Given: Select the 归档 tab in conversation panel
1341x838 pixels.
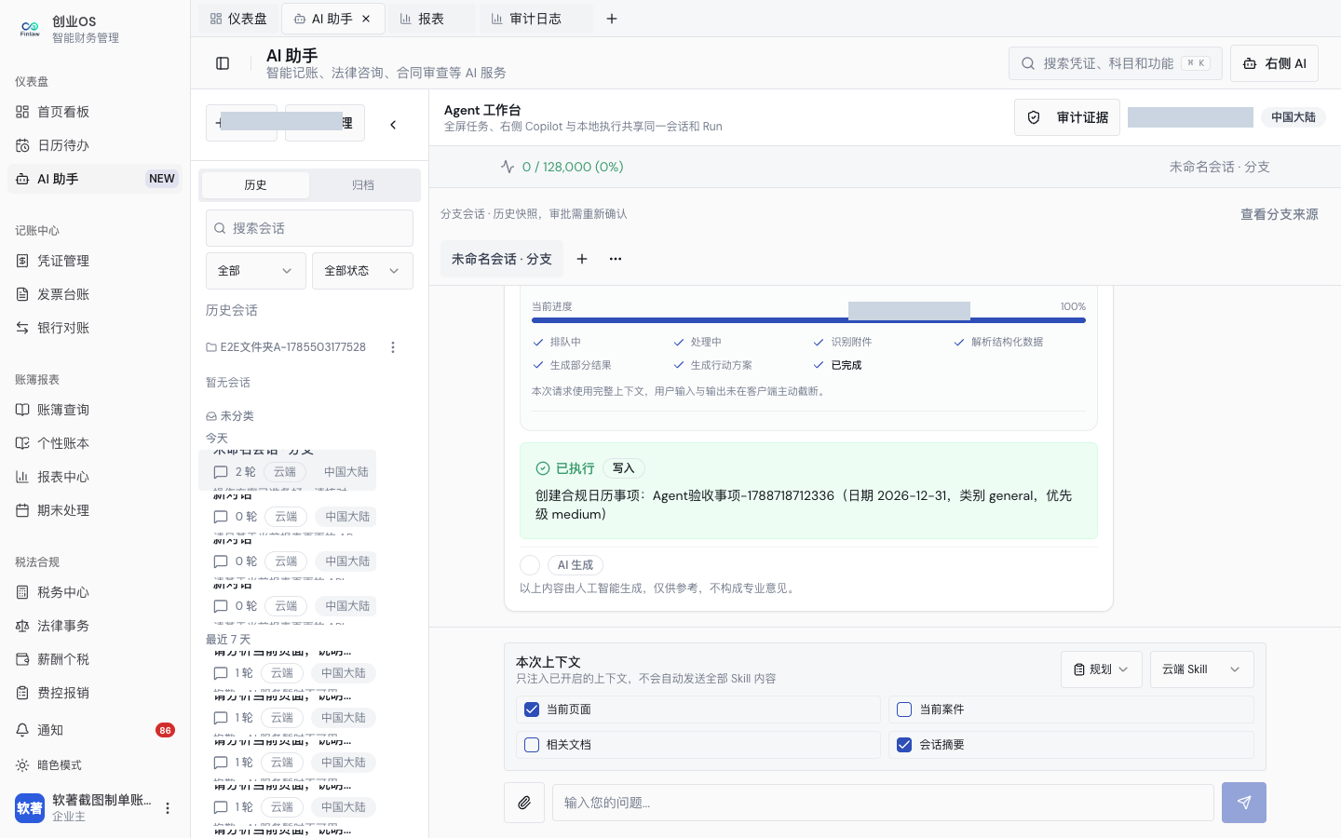Looking at the screenshot, I should 363,185.
